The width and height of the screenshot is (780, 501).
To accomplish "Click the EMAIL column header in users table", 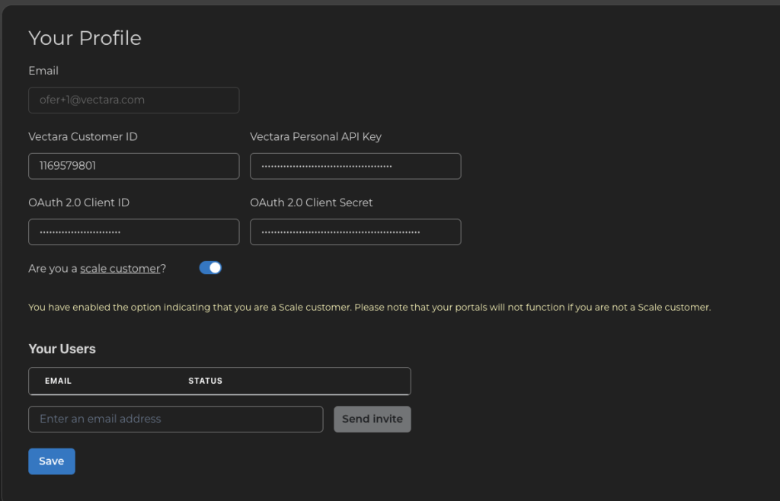I will click(x=58, y=381).
